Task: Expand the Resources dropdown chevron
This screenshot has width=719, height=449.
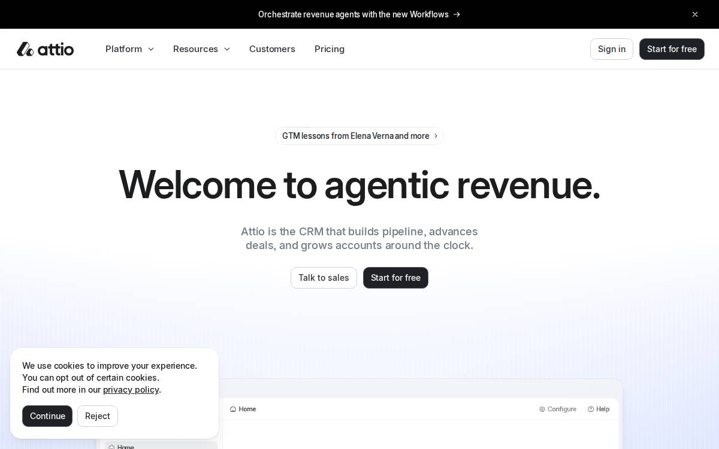Action: coord(227,49)
